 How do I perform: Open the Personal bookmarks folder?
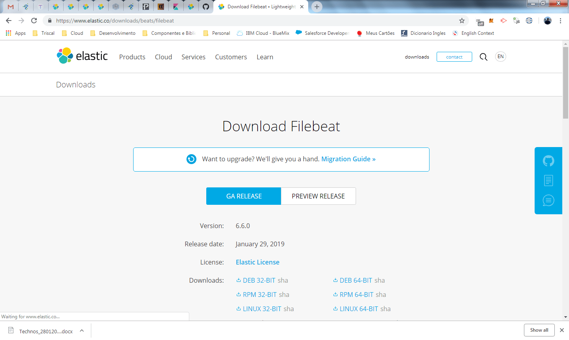[217, 33]
